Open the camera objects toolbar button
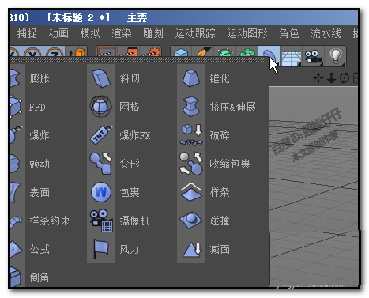 pyautogui.click(x=313, y=56)
